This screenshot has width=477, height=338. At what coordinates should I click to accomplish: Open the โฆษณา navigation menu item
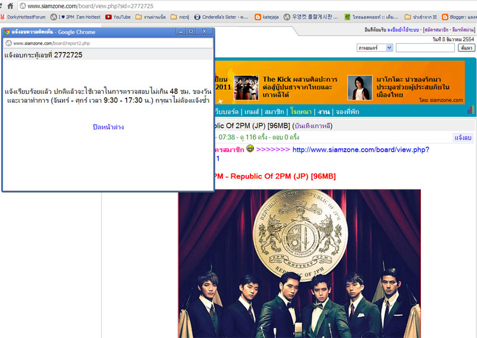(301, 112)
